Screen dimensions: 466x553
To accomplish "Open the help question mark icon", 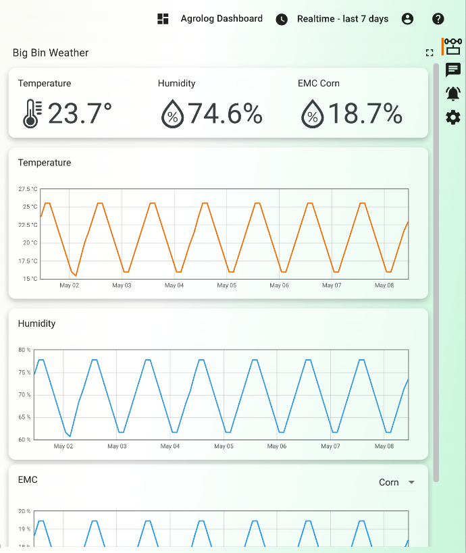I will pyautogui.click(x=438, y=19).
